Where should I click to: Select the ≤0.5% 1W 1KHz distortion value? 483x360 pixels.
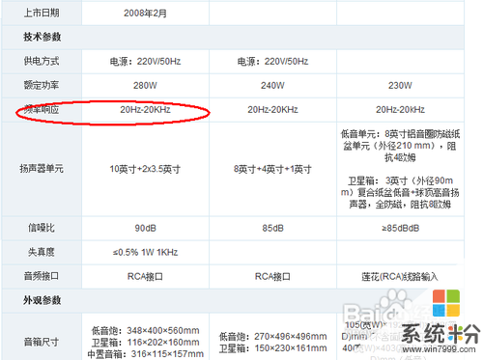[x=145, y=252]
